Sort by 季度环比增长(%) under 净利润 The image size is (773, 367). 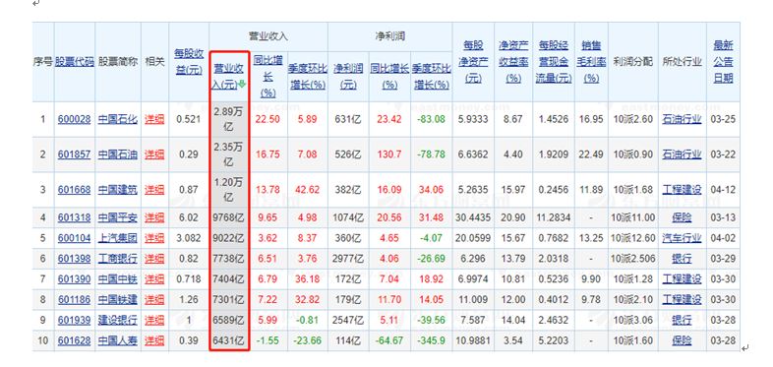(432, 77)
